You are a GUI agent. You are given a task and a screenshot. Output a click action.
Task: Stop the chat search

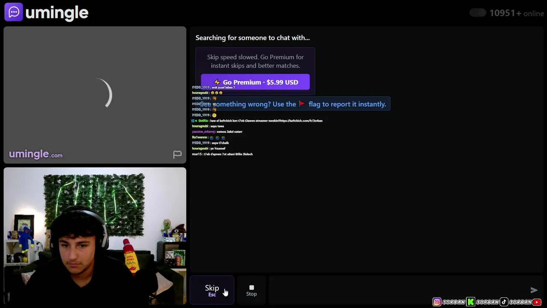[251, 290]
